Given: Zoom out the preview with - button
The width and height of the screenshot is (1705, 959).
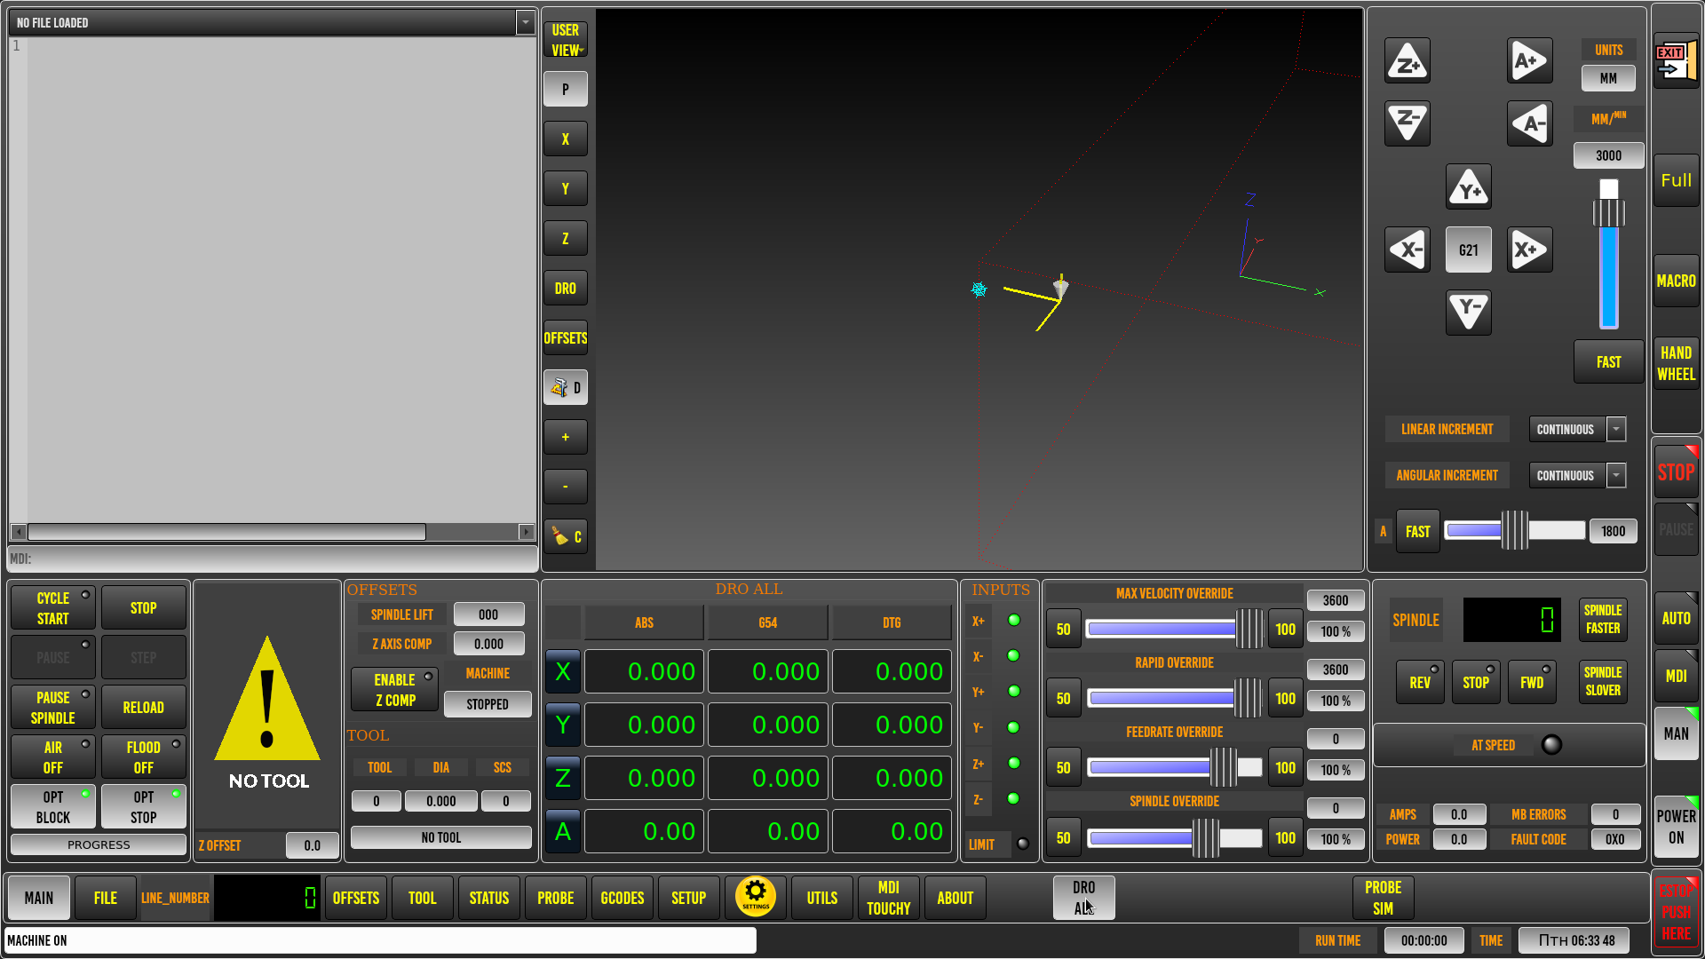Looking at the screenshot, I should pyautogui.click(x=566, y=487).
